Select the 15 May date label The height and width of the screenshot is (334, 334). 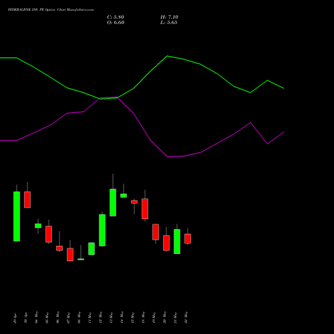133,317
